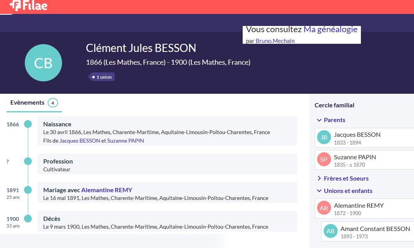Image resolution: width=414 pixels, height=248 pixels.
Task: Click the Filae logo
Action: pos(29,5)
